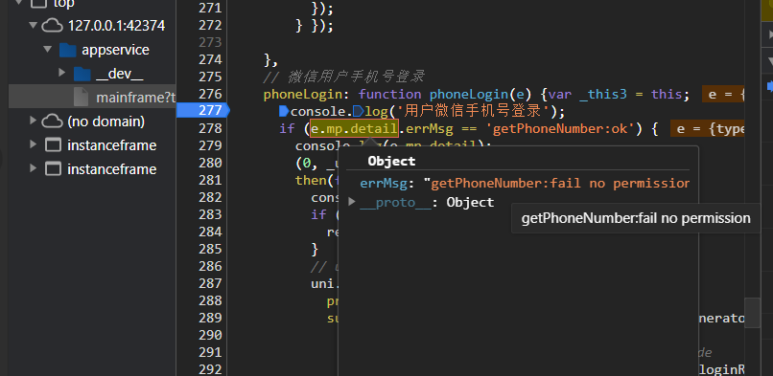This screenshot has height=376, width=773.
Task: Click the file icon of mainframe?t
Action: 81,98
